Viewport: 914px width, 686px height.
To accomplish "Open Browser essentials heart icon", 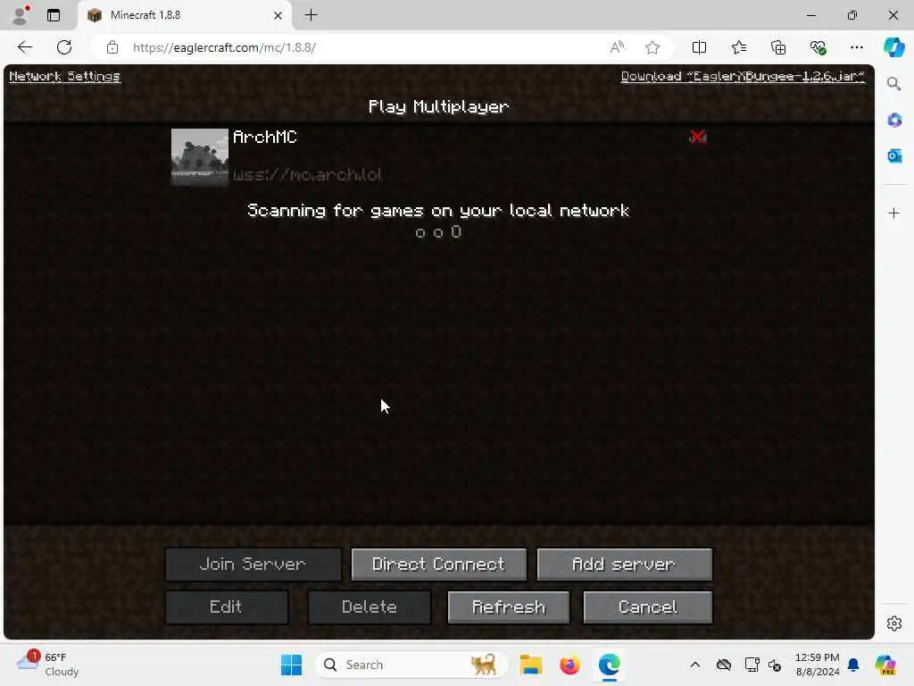I will (818, 47).
